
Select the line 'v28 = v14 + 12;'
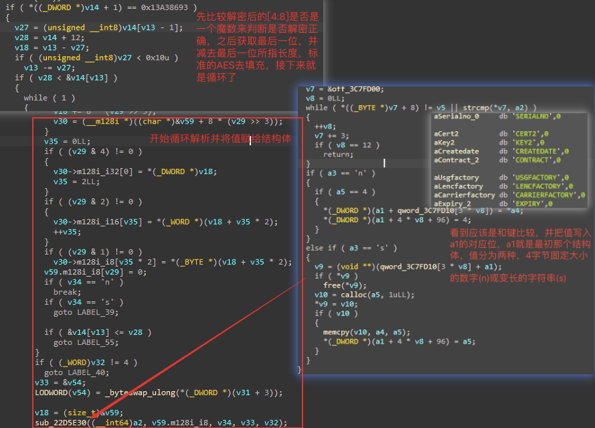(50, 38)
